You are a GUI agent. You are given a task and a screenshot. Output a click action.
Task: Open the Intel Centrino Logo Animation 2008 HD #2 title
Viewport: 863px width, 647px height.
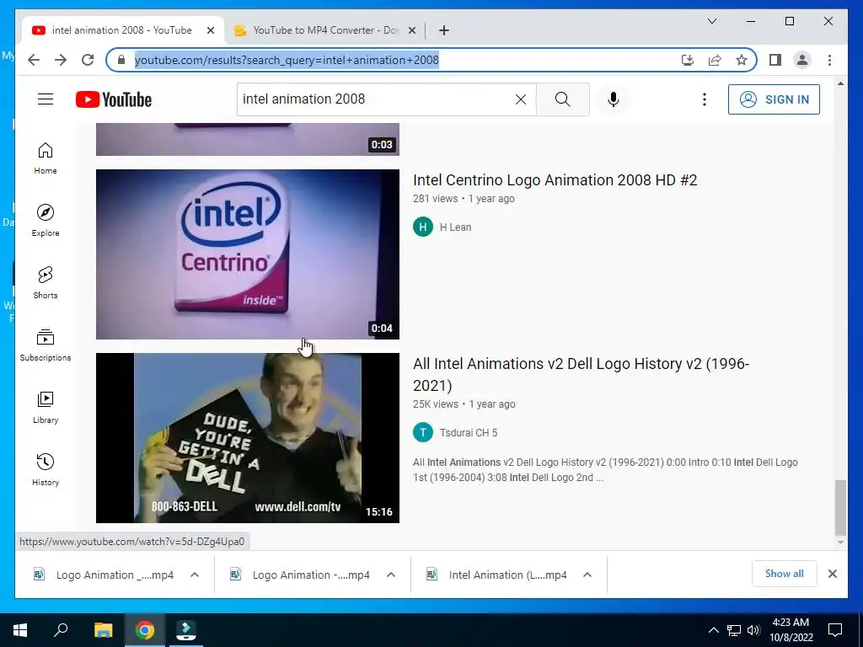555,180
